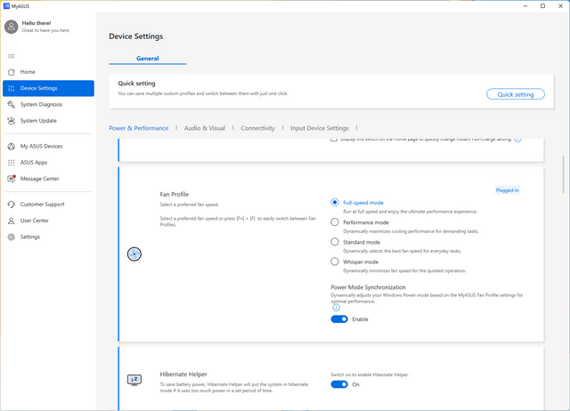Switch to Connectivity section
The width and height of the screenshot is (570, 411).
click(x=257, y=128)
